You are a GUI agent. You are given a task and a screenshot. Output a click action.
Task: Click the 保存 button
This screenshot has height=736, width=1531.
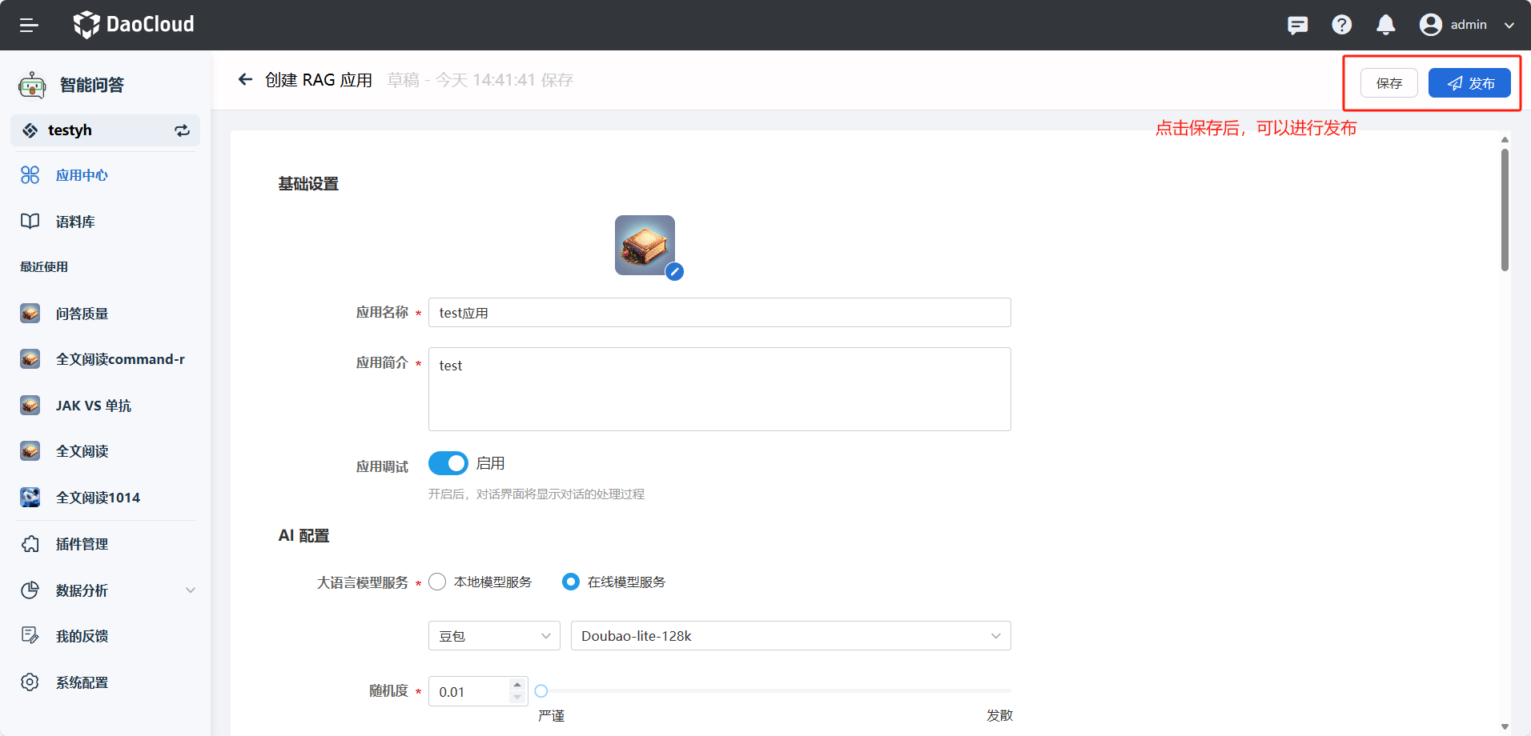pyautogui.click(x=1388, y=83)
